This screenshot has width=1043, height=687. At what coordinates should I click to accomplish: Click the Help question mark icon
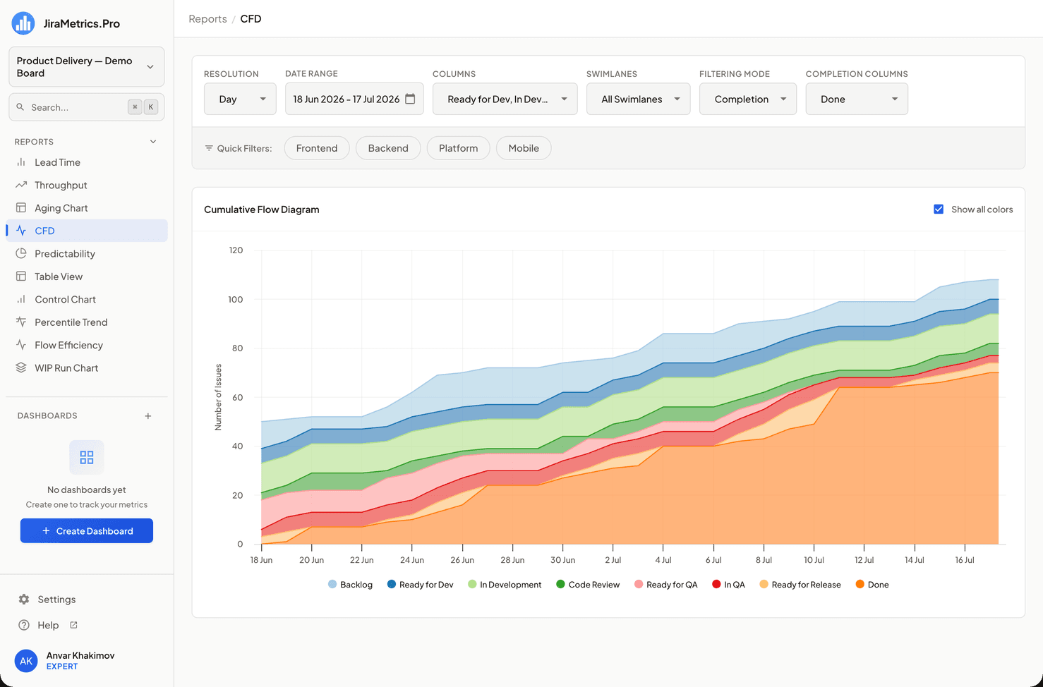click(24, 625)
